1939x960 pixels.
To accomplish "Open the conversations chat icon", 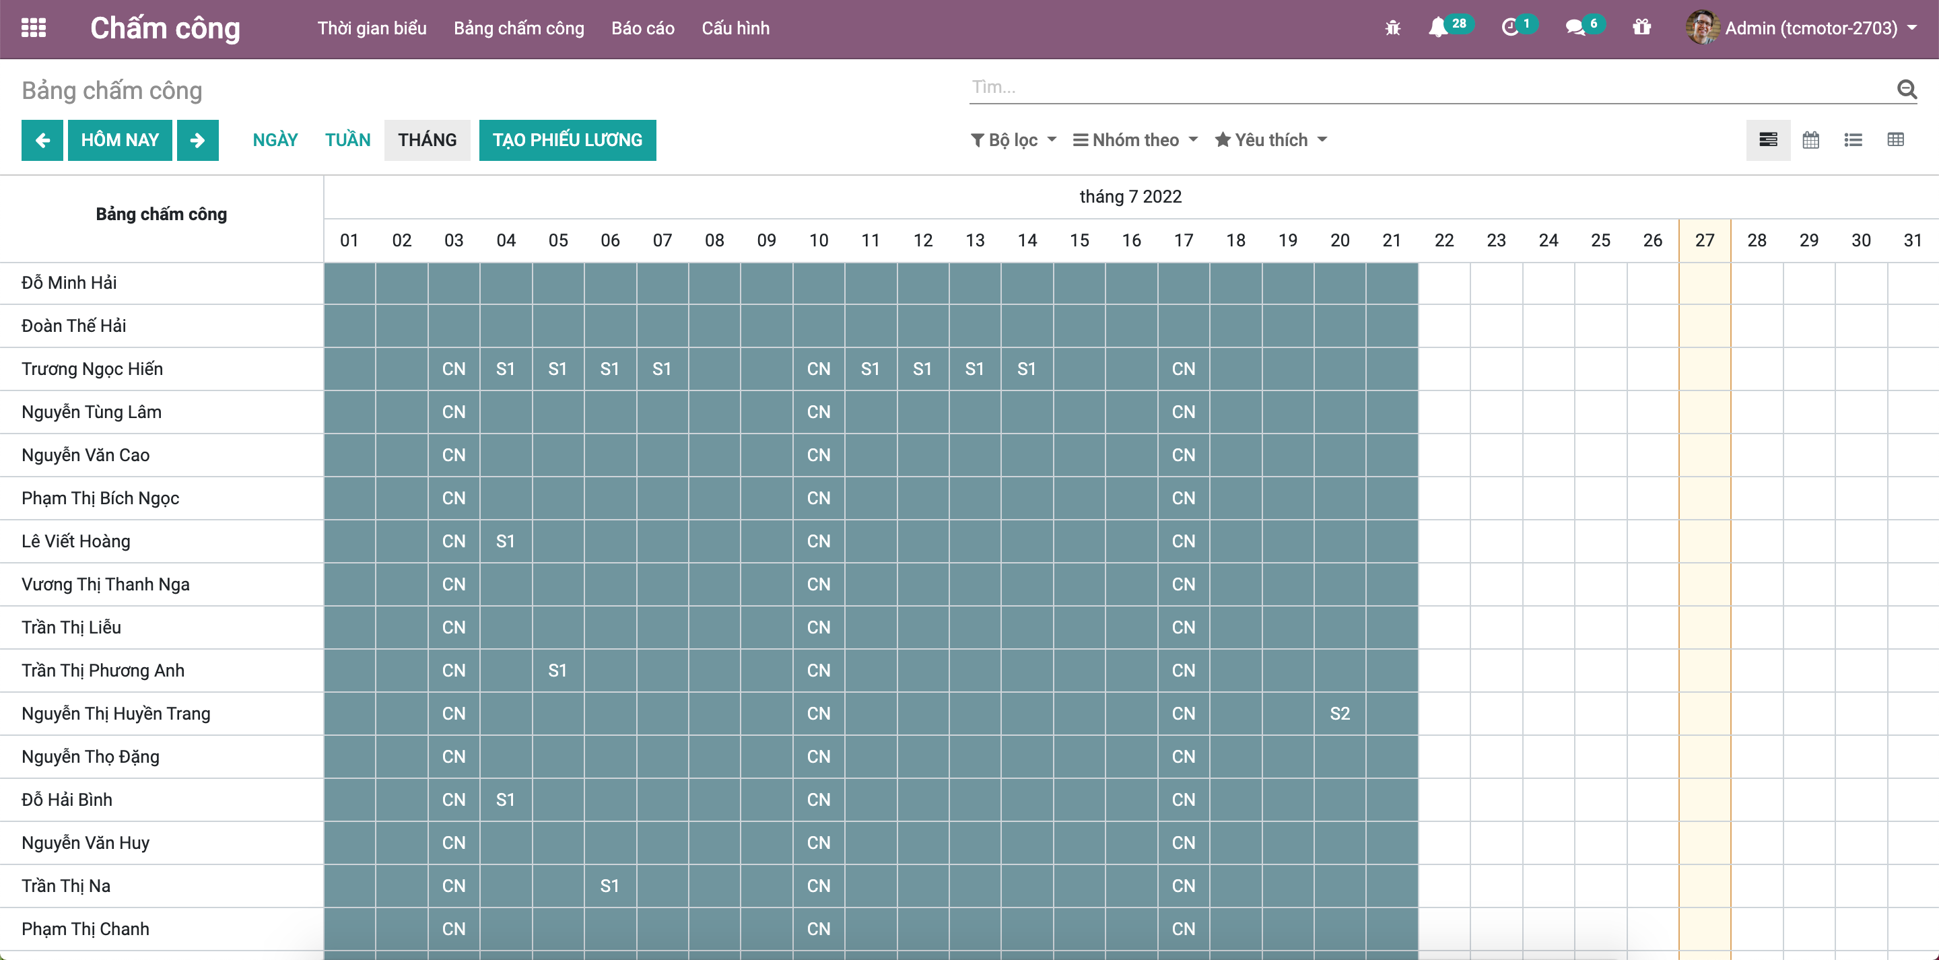I will tap(1575, 28).
